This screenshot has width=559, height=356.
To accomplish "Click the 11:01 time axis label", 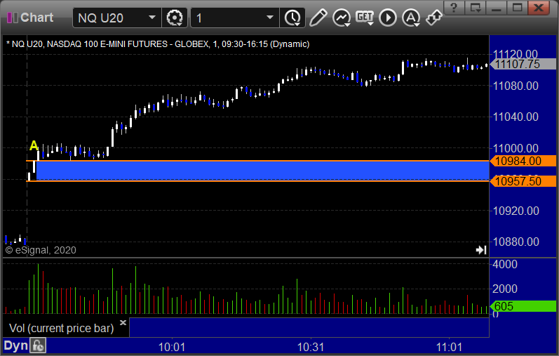I will point(449,347).
